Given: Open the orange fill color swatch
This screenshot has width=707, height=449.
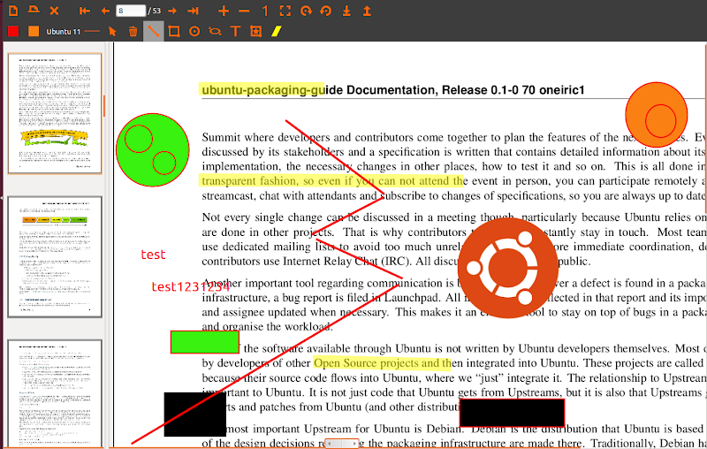Looking at the screenshot, I should click(x=34, y=31).
